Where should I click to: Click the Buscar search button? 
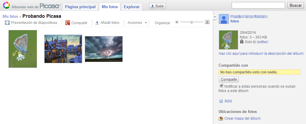[296, 6]
